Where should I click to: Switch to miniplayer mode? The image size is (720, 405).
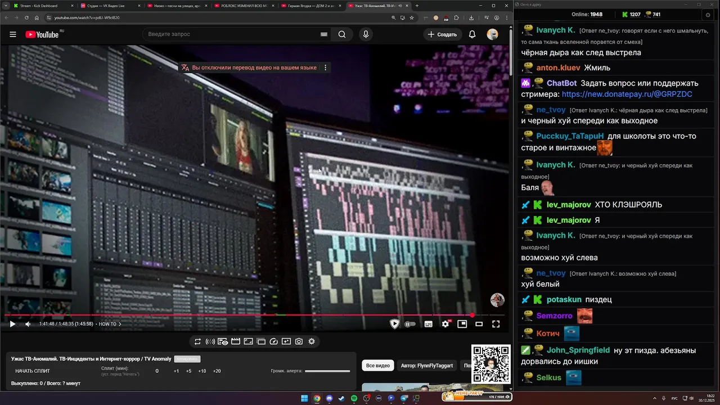(x=462, y=324)
